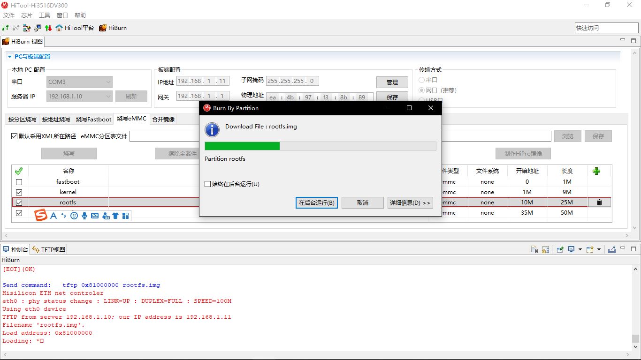The width and height of the screenshot is (641, 360).
Task: Click the pin console icon
Action: pyautogui.click(x=559, y=249)
